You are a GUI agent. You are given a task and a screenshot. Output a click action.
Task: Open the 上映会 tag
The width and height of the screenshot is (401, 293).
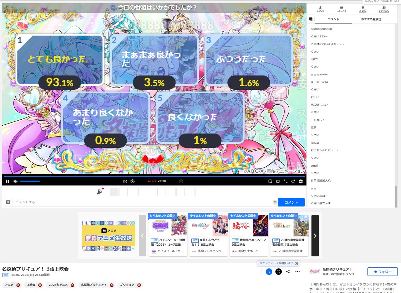point(31,285)
